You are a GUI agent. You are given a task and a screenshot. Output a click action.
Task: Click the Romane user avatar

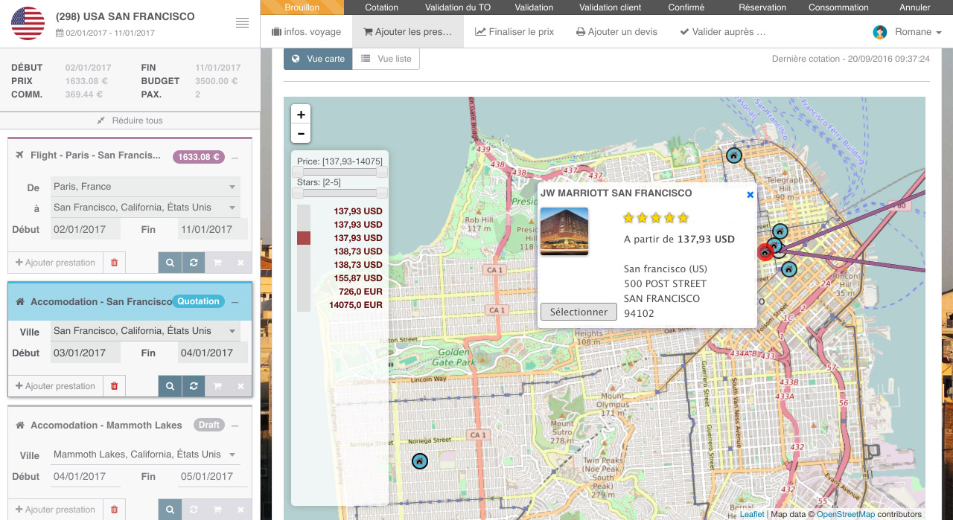pyautogui.click(x=880, y=32)
